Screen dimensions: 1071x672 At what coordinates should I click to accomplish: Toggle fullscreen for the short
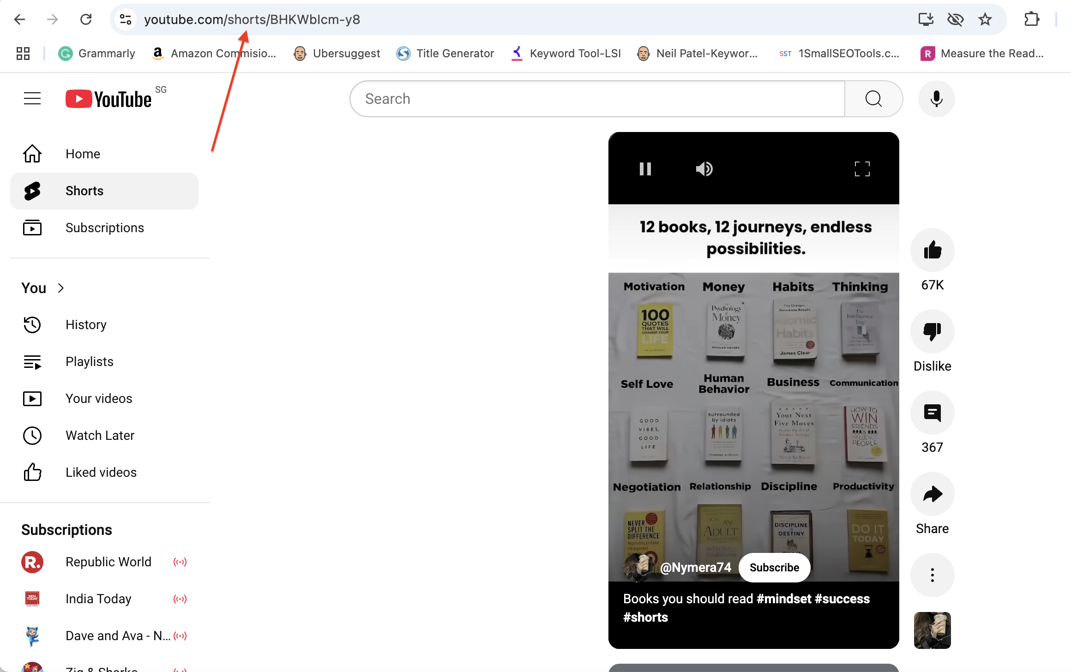pos(862,169)
